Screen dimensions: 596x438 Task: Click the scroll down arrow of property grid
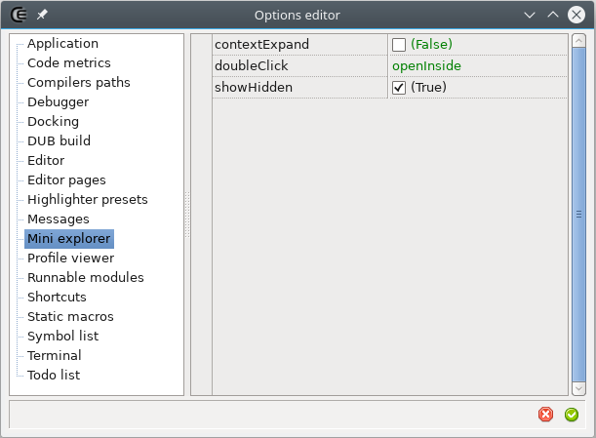(578, 388)
